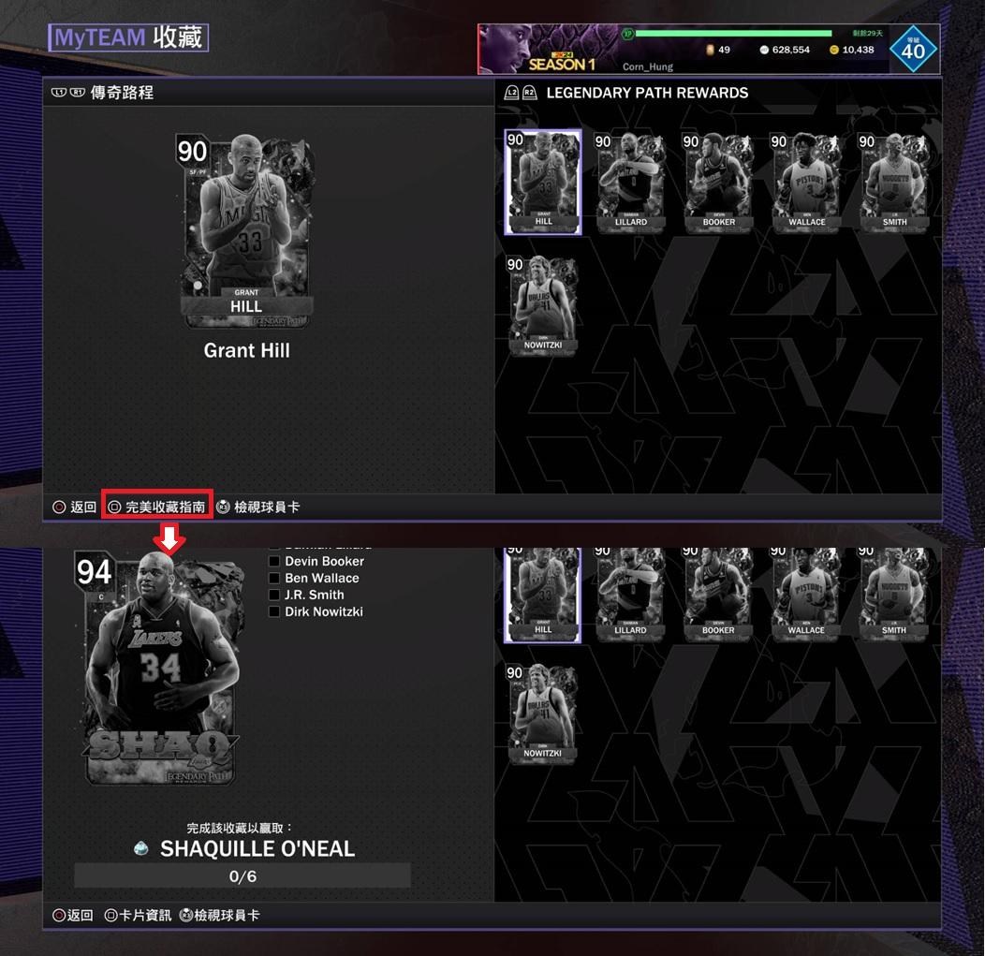Click the L2 R2 trigger icon beside Legendary Path Rewards
This screenshot has width=985, height=956.
[521, 93]
